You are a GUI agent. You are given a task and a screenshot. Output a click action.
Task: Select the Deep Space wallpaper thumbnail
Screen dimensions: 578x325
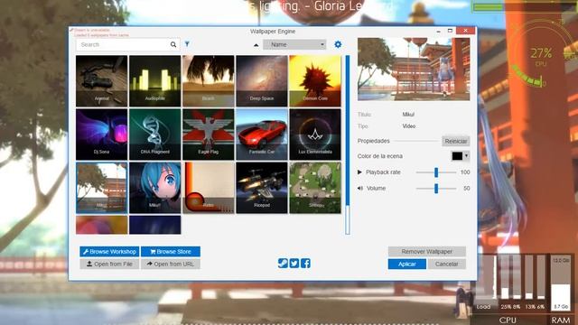[262, 81]
